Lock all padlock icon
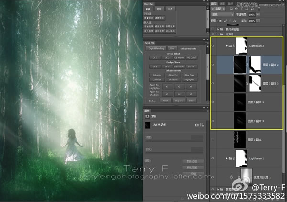287x202 pixels. click(235, 21)
